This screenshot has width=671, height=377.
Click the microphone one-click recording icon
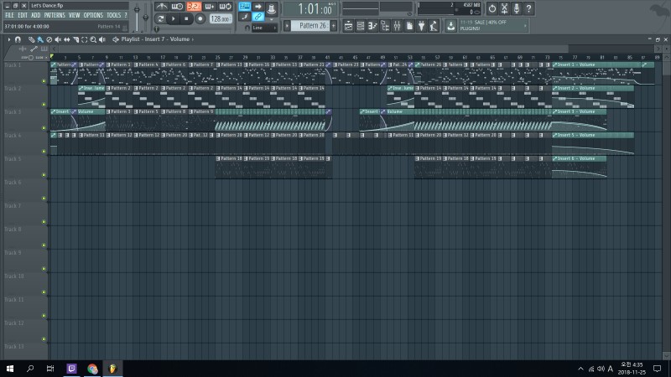pos(518,8)
